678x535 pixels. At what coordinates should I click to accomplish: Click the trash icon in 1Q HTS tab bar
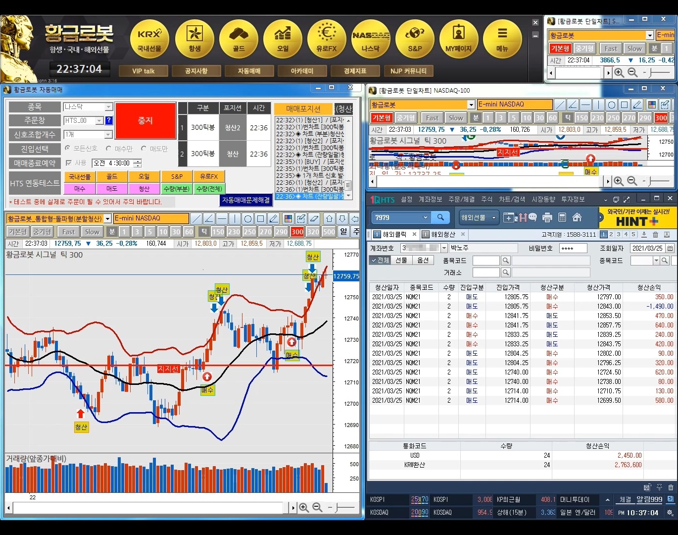(x=655, y=234)
